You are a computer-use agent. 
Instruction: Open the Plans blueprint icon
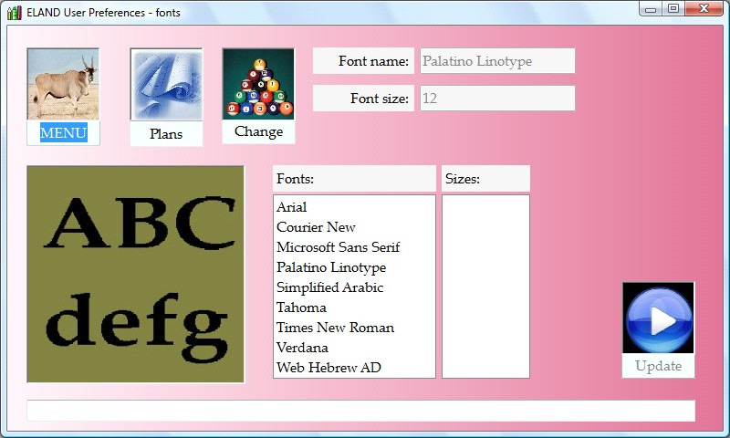click(166, 85)
